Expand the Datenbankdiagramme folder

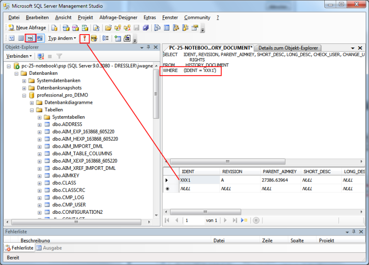(x=32, y=102)
